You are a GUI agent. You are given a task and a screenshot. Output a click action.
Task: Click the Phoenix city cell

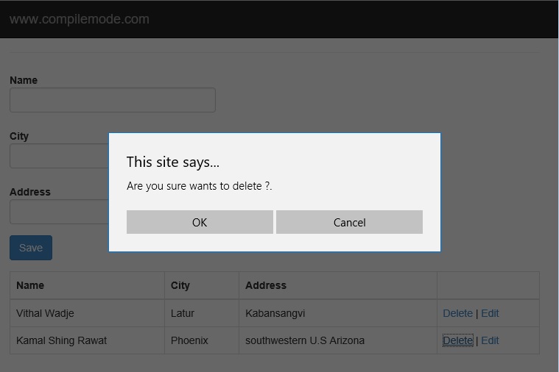coord(189,340)
